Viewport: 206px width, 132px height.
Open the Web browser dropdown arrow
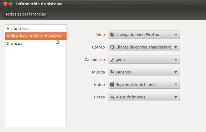pos(176,35)
